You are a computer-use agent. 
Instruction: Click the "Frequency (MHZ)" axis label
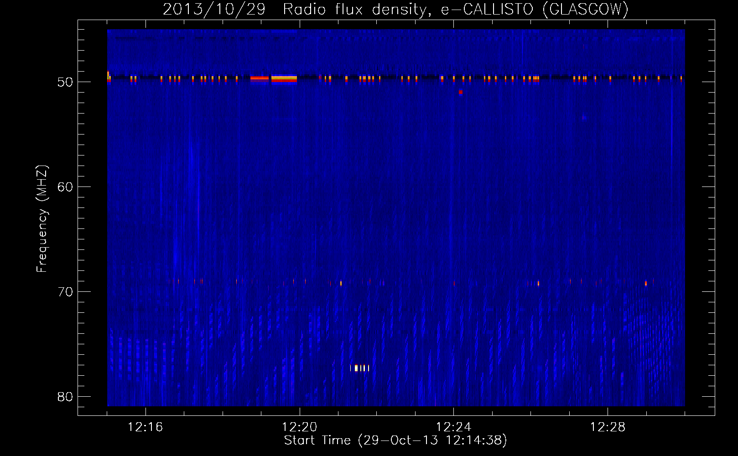pyautogui.click(x=42, y=219)
